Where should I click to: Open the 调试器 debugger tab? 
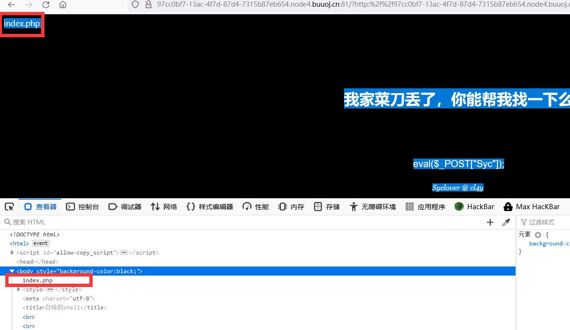(125, 207)
